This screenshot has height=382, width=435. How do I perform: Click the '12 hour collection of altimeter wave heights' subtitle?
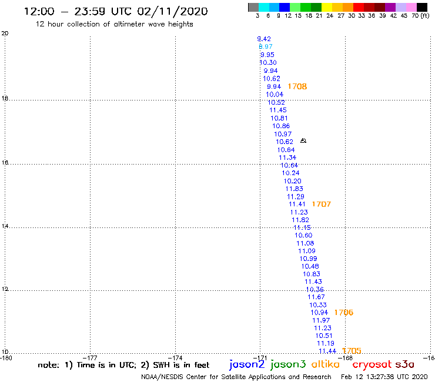(114, 24)
